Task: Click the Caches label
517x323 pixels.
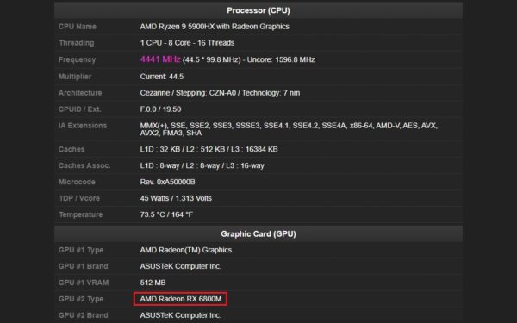Action: click(72, 149)
